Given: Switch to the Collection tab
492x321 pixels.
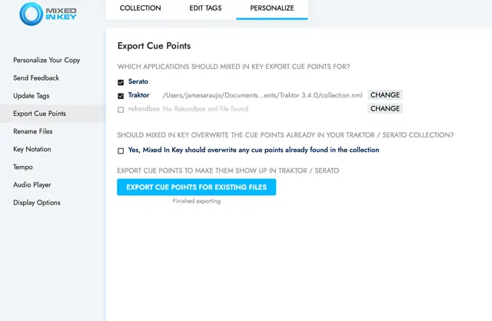Looking at the screenshot, I should 140,8.
